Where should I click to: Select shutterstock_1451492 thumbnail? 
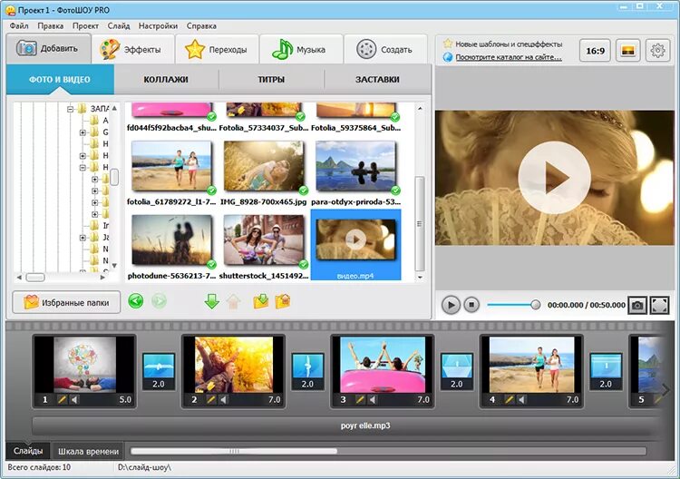(x=264, y=239)
